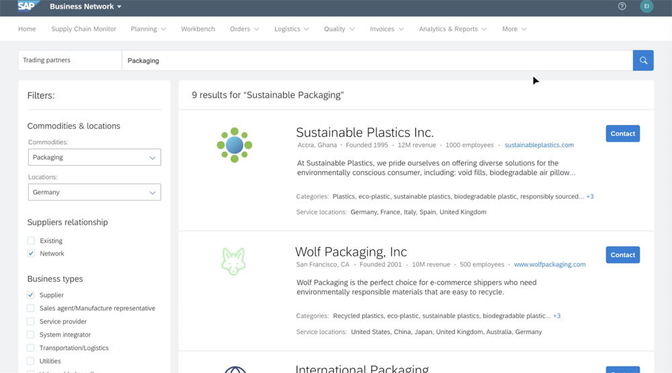The image size is (672, 373).
Task: Click the 'San Francisco, CA' location text
Action: [323, 264]
